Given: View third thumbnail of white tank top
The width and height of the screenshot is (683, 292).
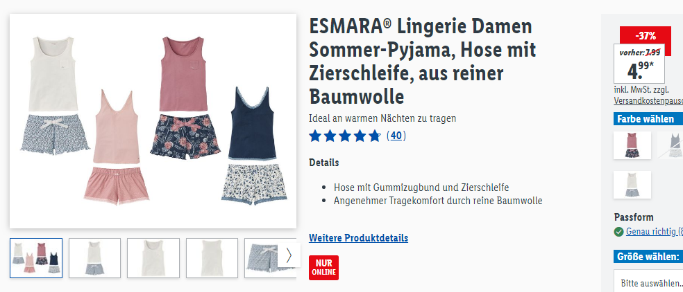Looking at the screenshot, I should tap(153, 258).
